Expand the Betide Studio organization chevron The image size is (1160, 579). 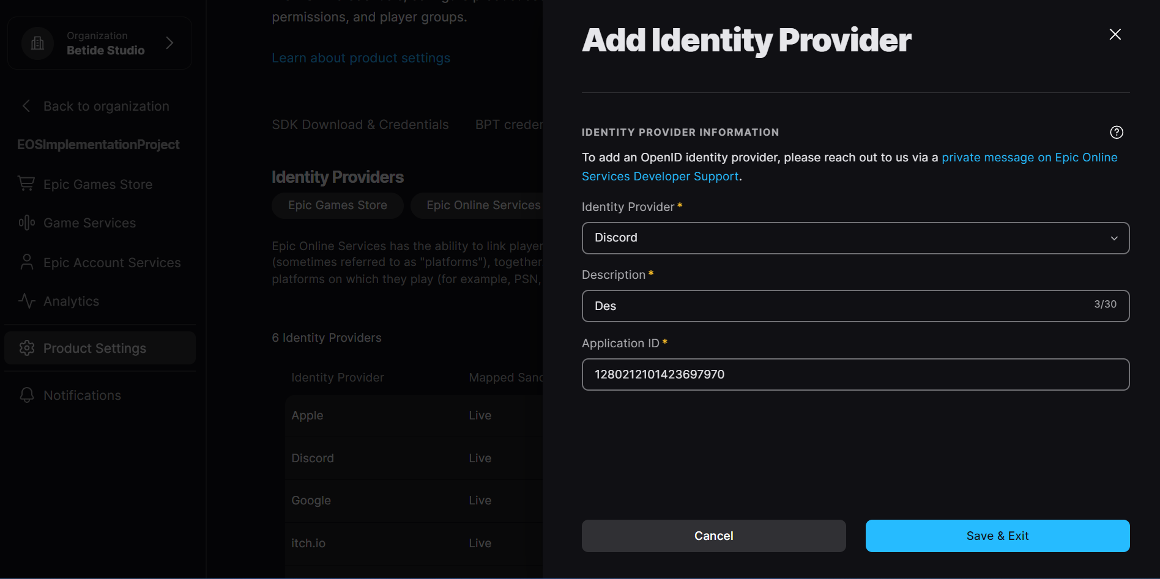point(169,43)
